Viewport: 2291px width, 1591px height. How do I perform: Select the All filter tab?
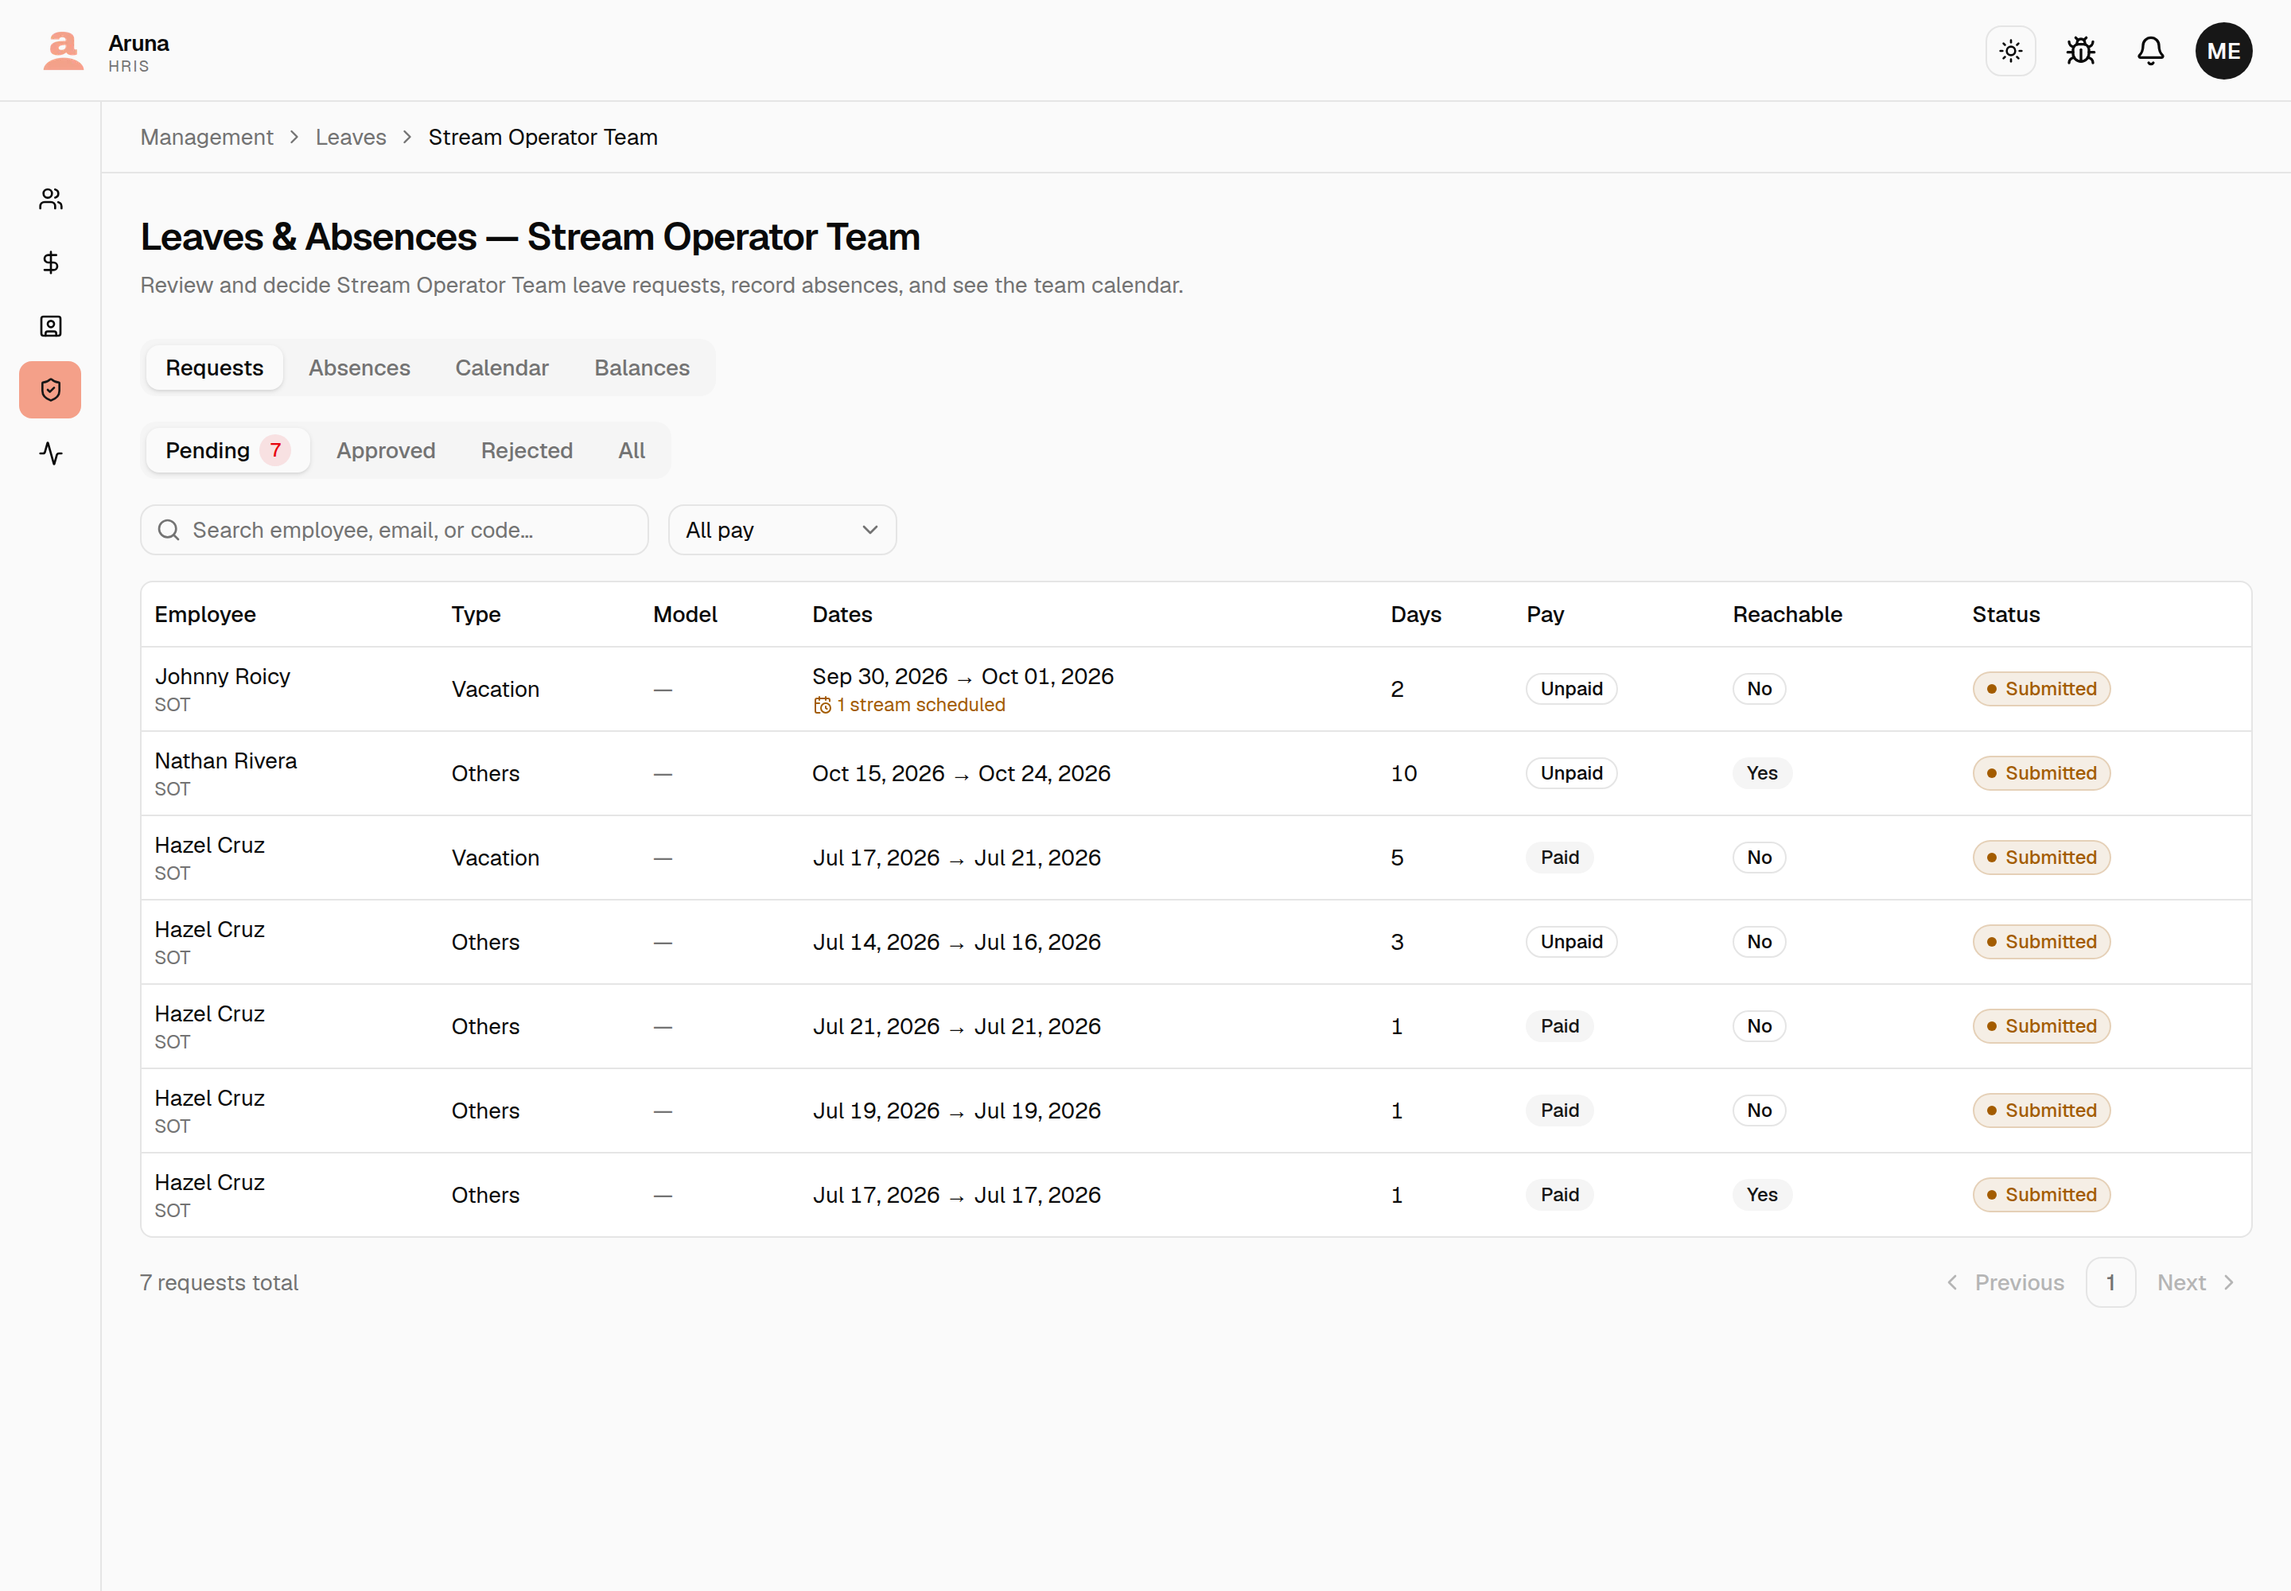tap(631, 450)
